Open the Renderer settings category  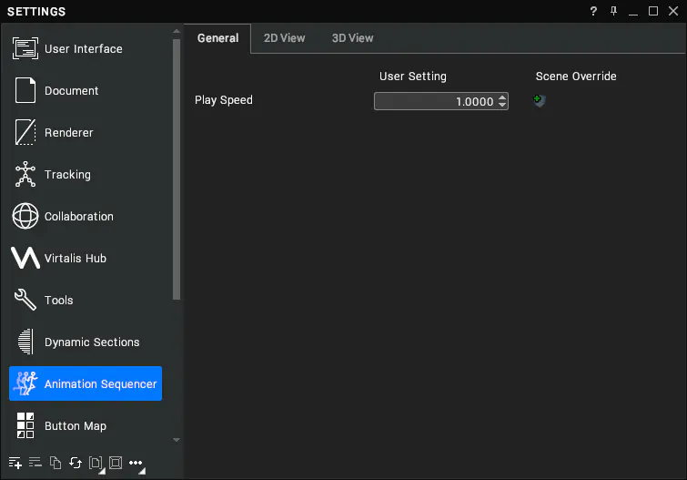86,132
